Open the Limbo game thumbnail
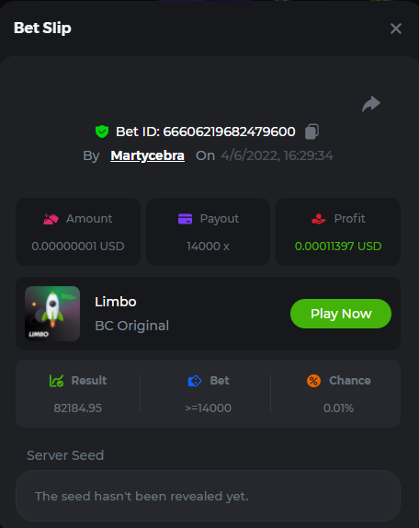Viewport: 419px width, 528px height. pyautogui.click(x=52, y=314)
